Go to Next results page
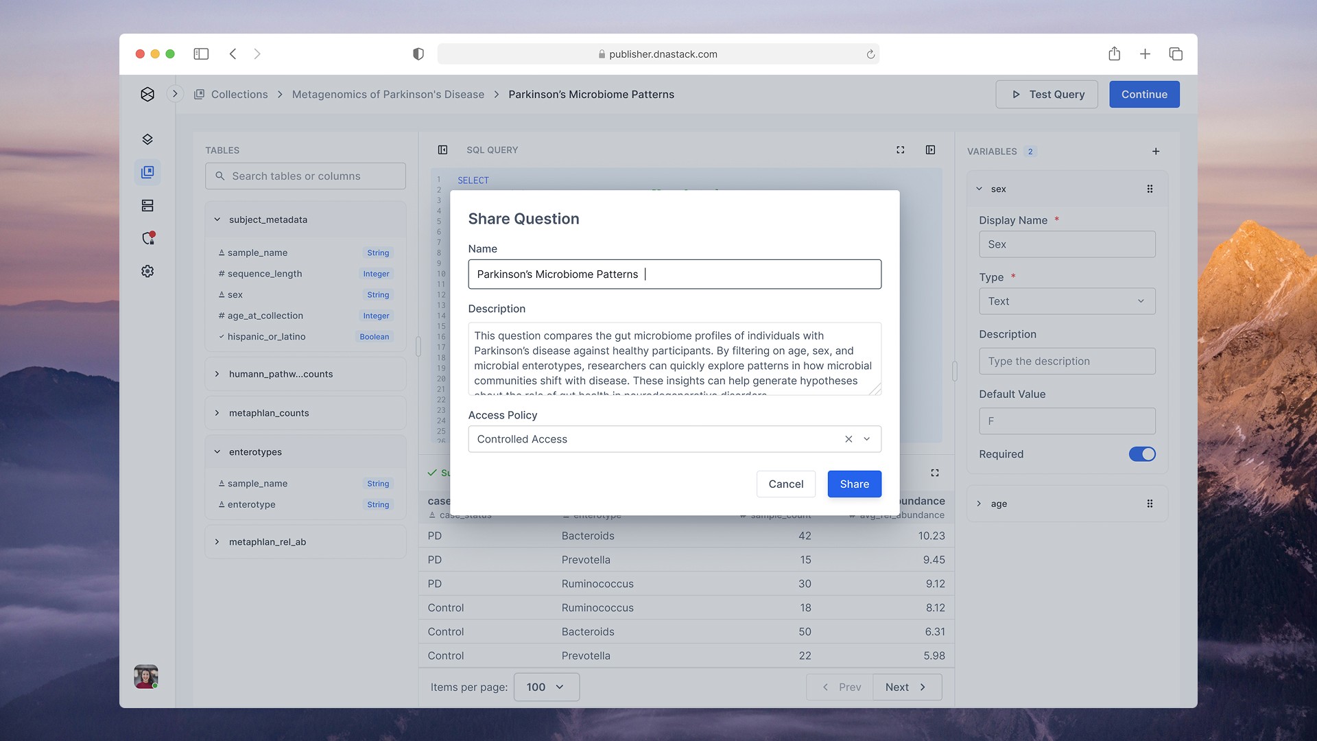1317x741 pixels. (x=906, y=687)
